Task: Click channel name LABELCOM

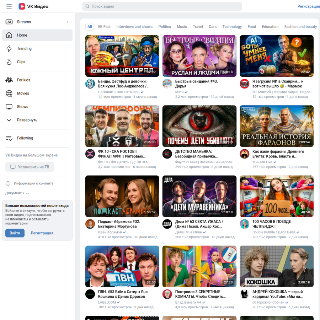Action: pyautogui.click(x=107, y=302)
